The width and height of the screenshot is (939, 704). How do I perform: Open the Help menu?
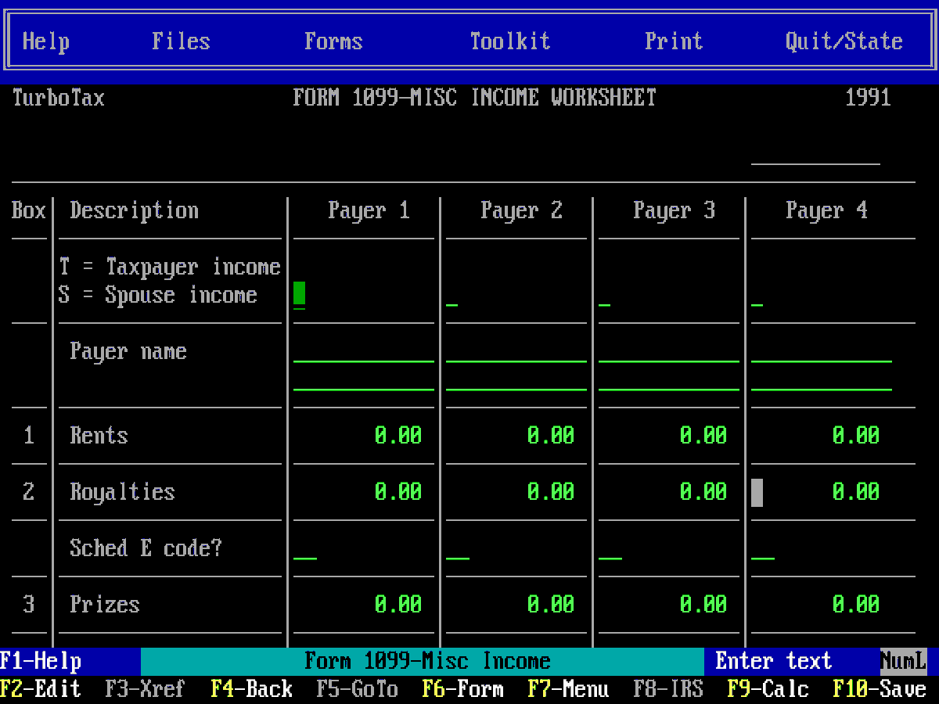(x=46, y=41)
